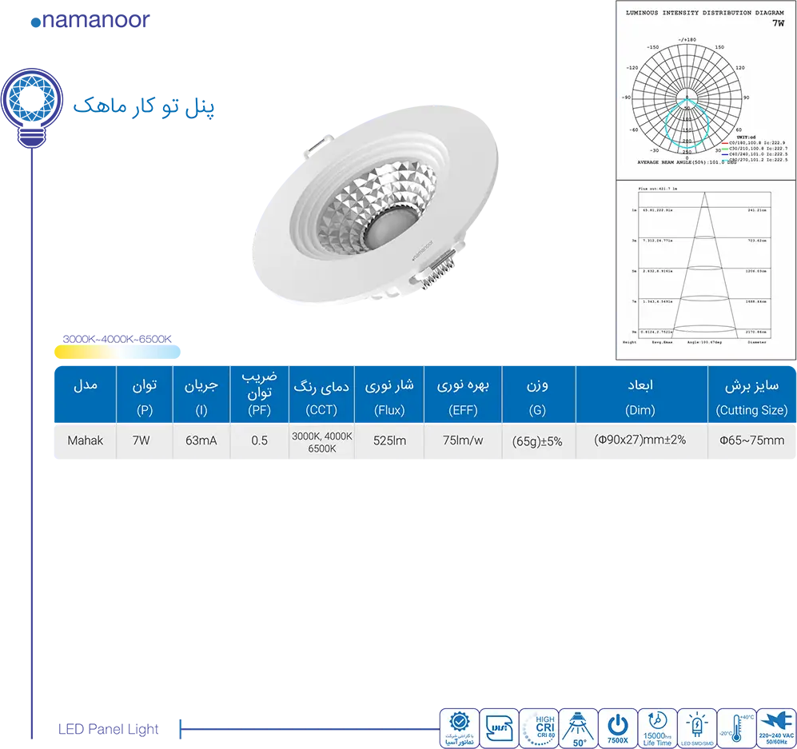Open the luminous intensity polar diagram
This screenshot has width=797, height=749.
pyautogui.click(x=706, y=90)
